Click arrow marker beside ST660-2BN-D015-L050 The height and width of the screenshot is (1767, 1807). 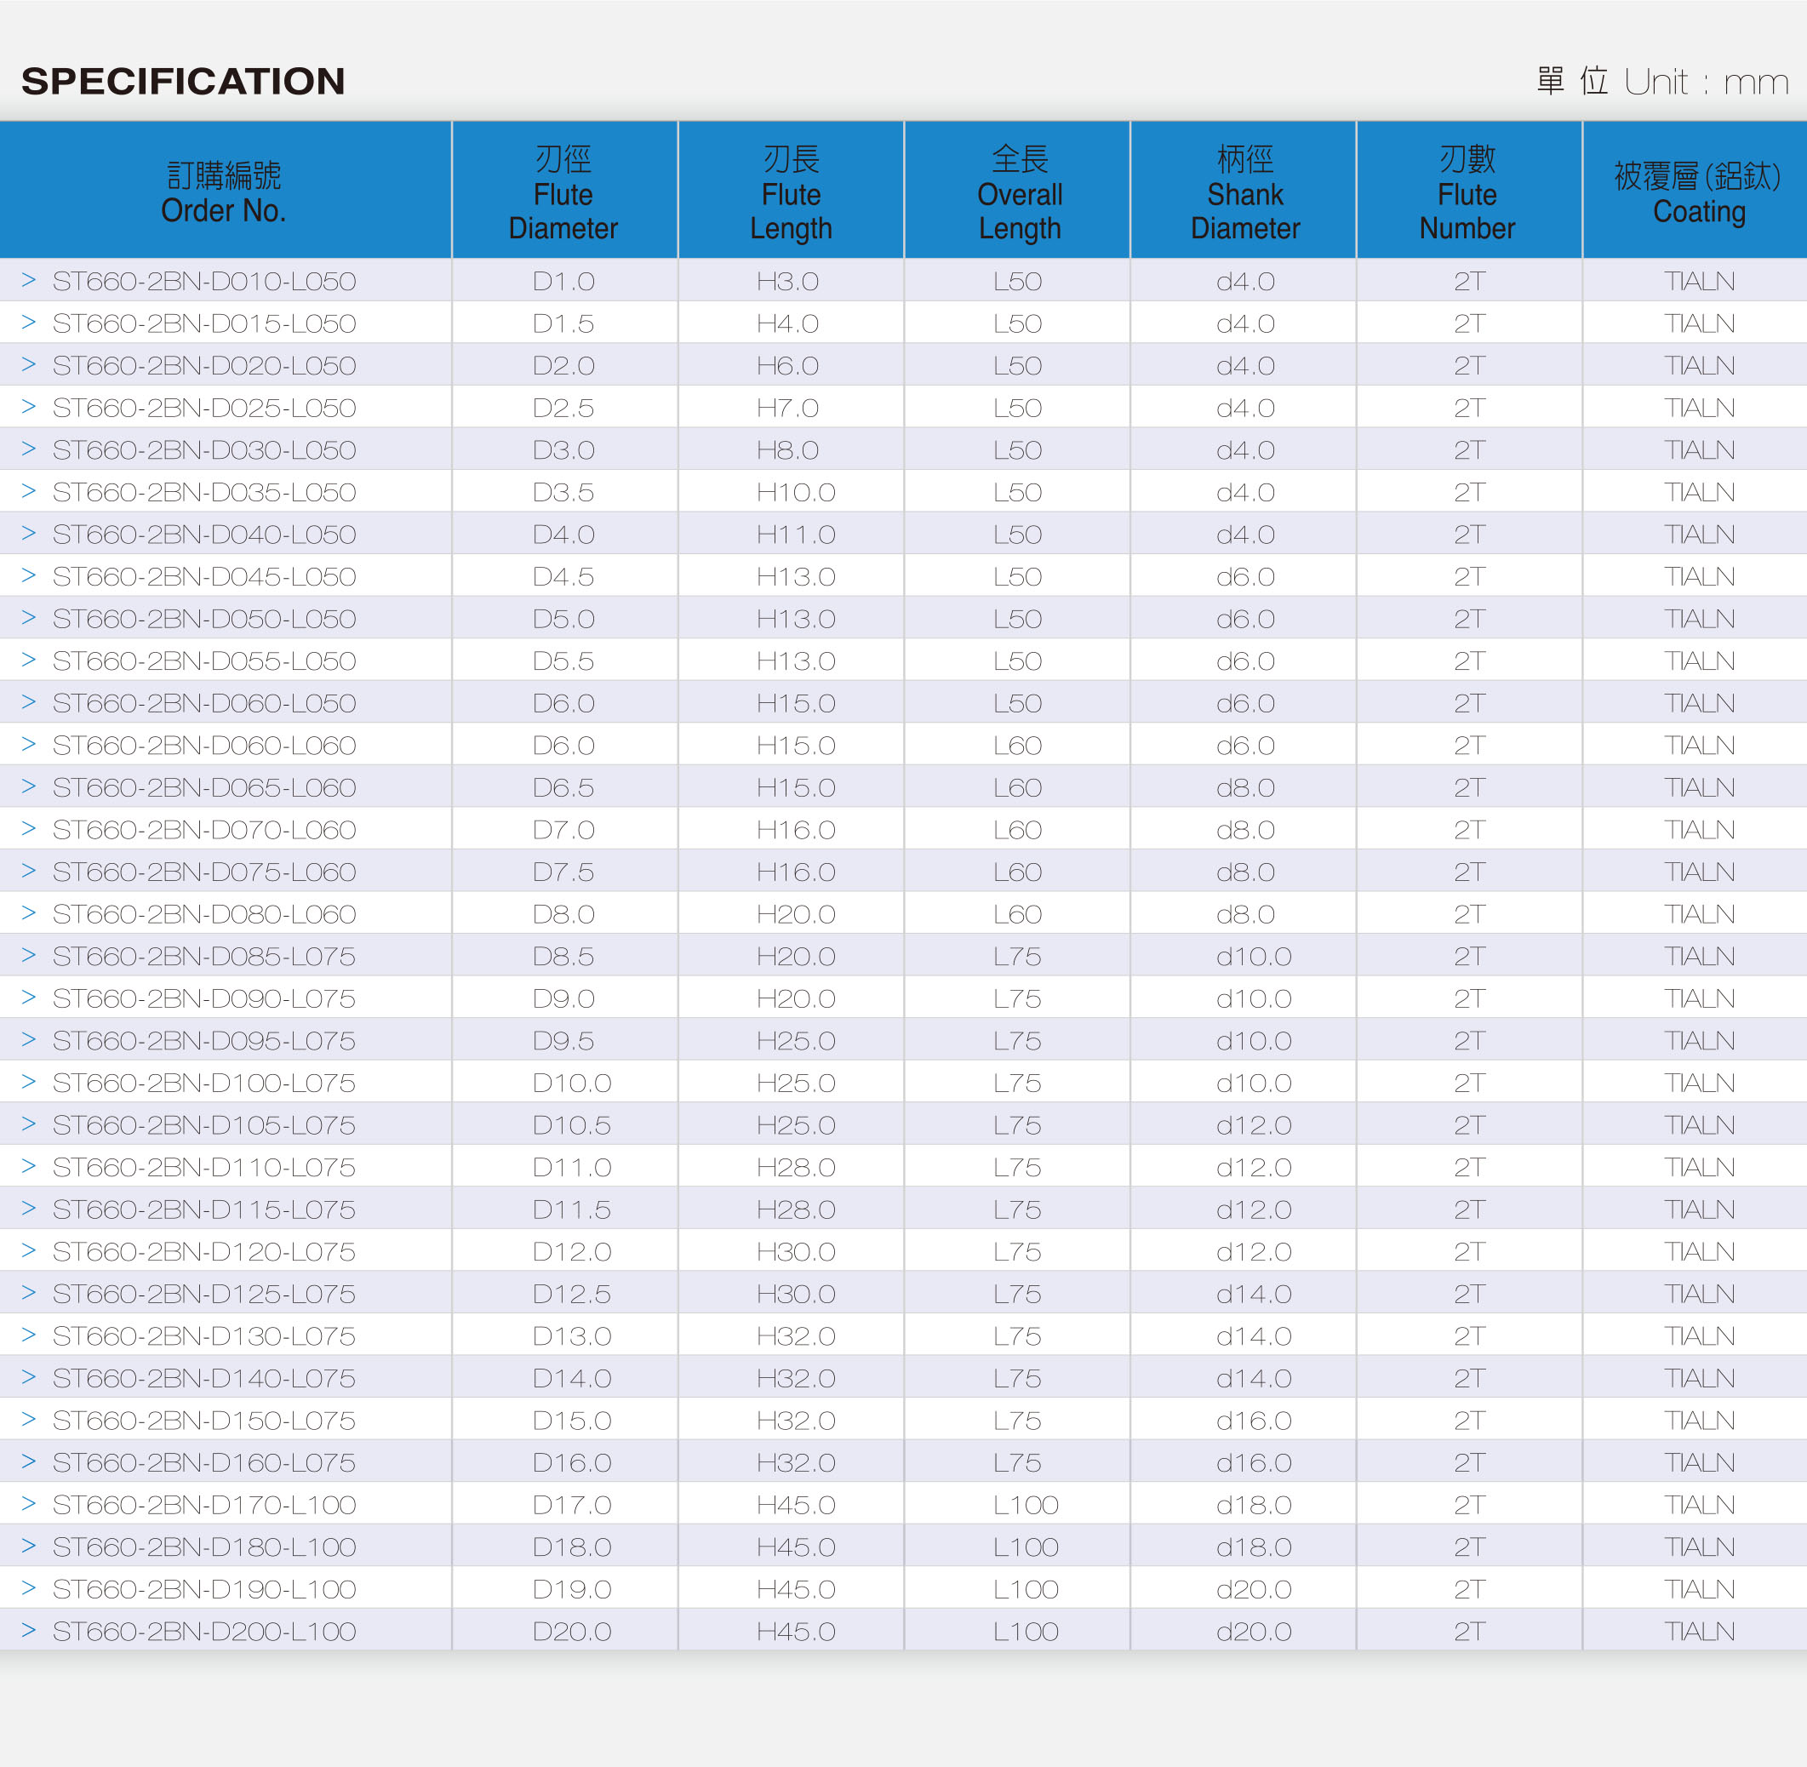[x=29, y=322]
